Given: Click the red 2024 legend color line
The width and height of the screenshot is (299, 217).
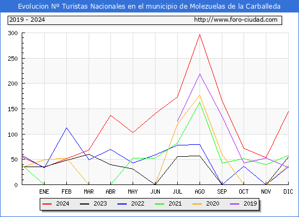Looking at the screenshot, I should tap(47, 204).
